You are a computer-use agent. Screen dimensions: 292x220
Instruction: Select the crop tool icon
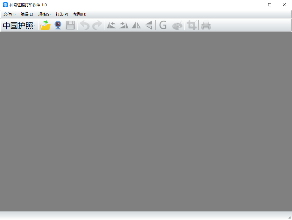click(x=192, y=25)
